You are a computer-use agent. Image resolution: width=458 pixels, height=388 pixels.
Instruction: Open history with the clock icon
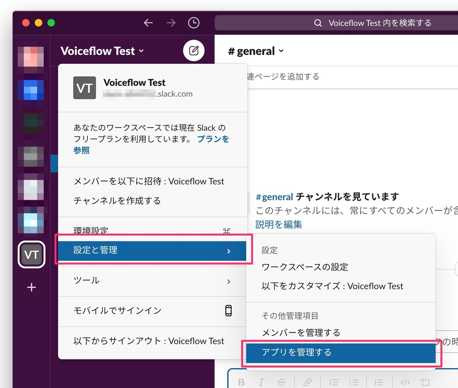194,23
